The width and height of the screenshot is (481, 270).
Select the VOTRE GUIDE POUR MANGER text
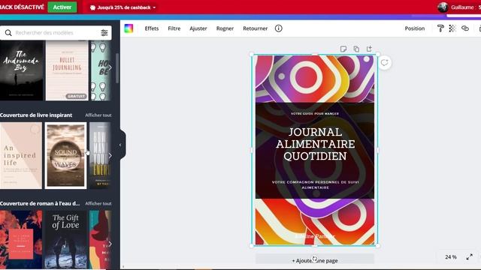pos(315,113)
